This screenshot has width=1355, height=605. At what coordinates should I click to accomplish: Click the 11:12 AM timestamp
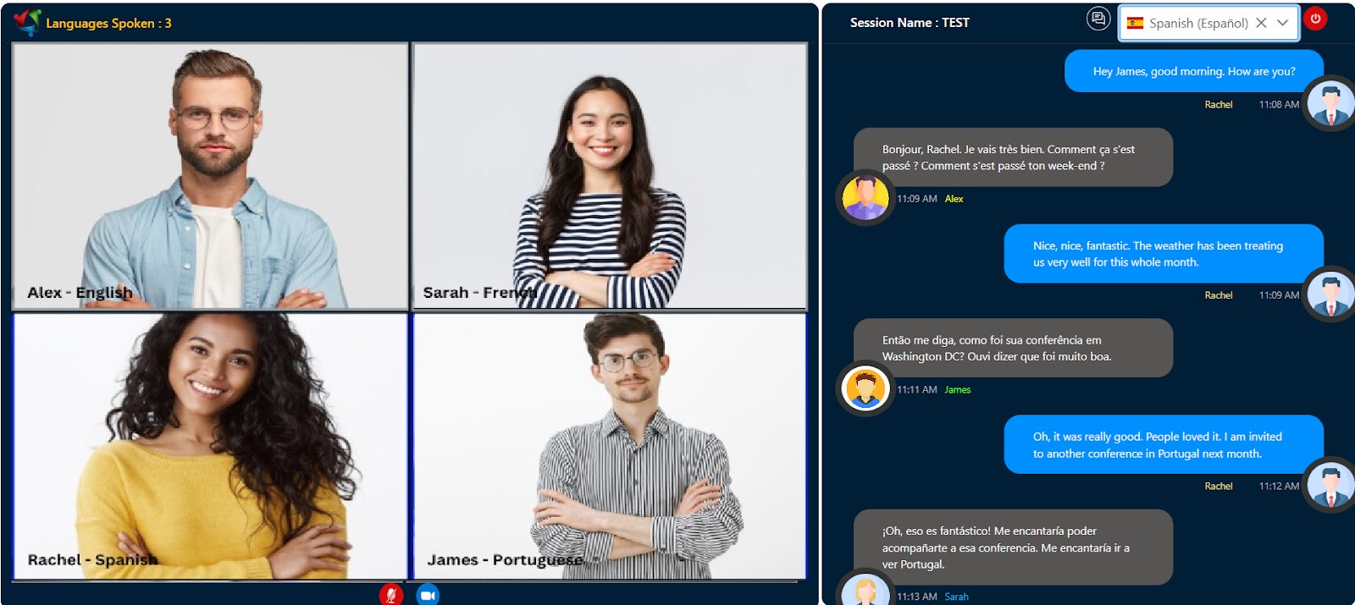click(x=1279, y=487)
